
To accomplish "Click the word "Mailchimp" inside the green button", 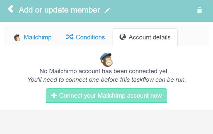I will click(111, 96).
